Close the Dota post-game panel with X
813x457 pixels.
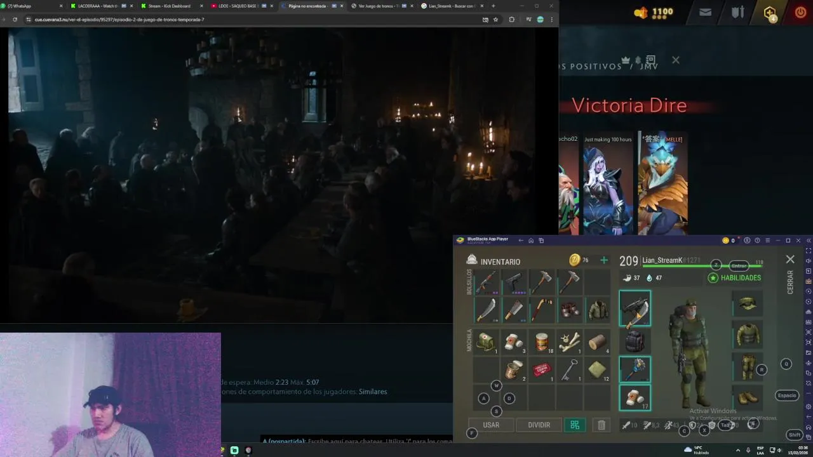(675, 60)
